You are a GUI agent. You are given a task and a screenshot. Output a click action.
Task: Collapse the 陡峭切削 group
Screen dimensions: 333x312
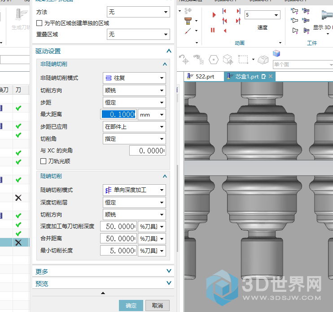[165, 176]
